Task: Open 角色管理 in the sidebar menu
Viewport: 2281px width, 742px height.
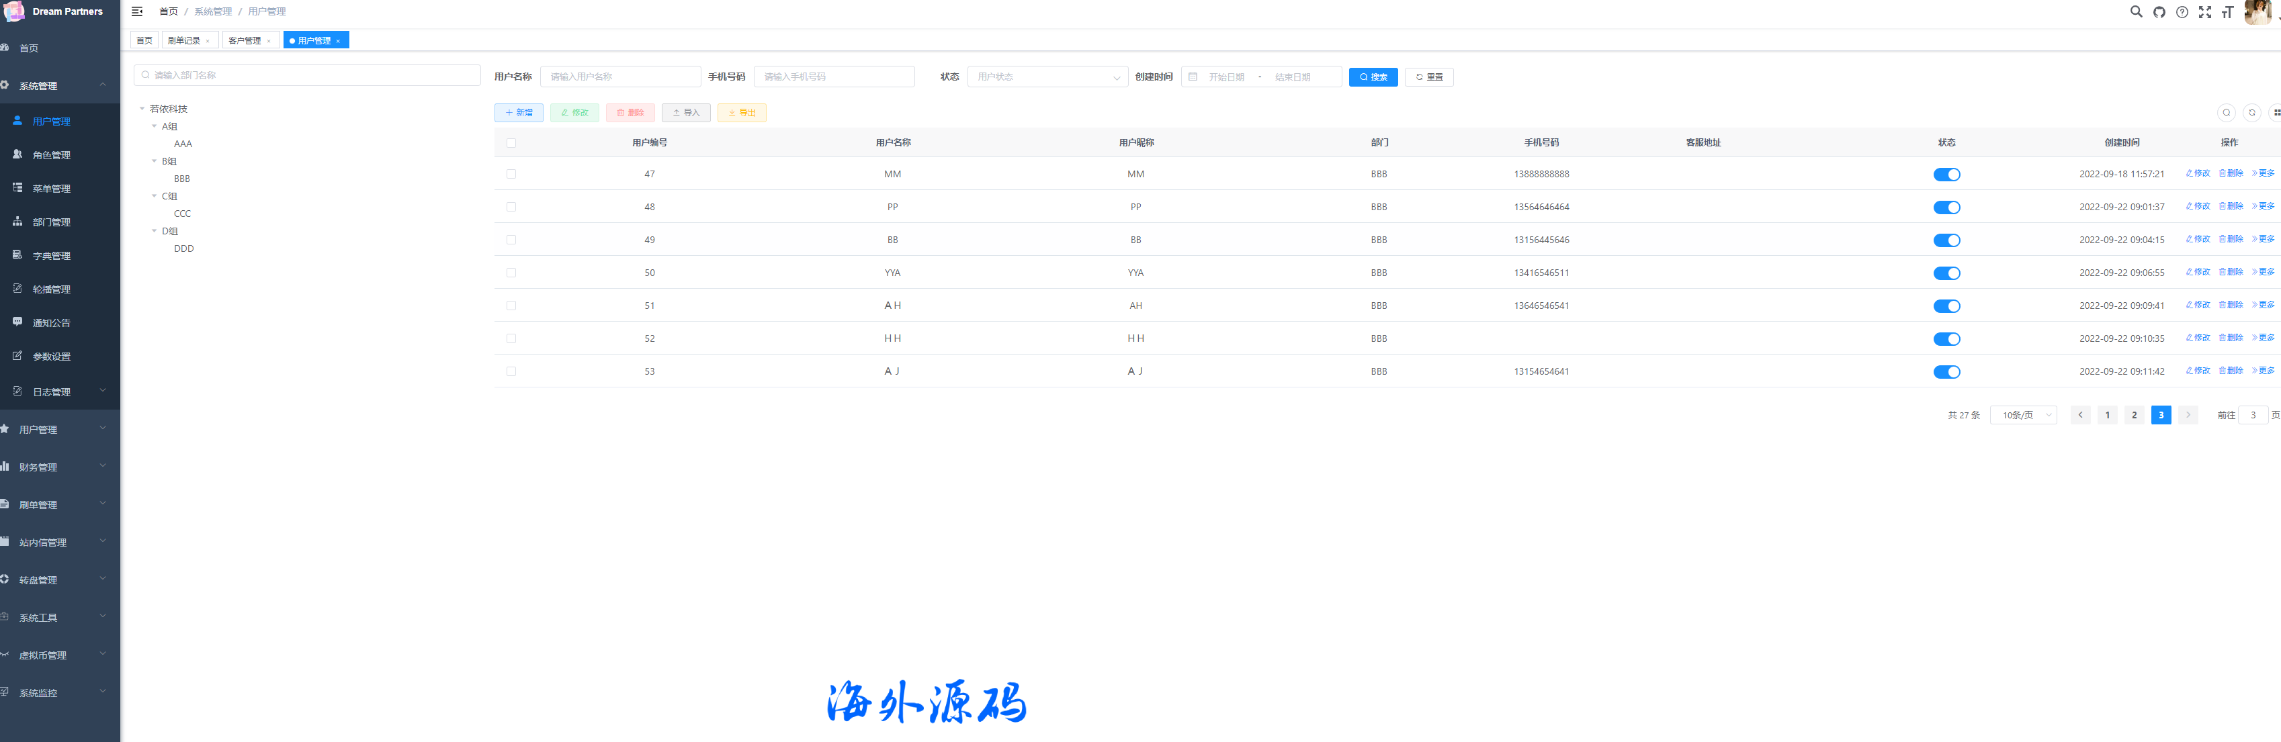Action: 51,155
